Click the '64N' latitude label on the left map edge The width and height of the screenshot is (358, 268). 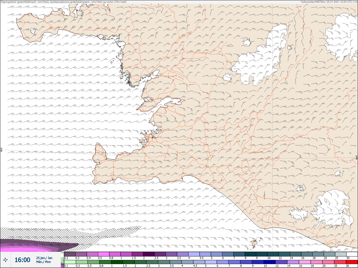(x=1, y=150)
